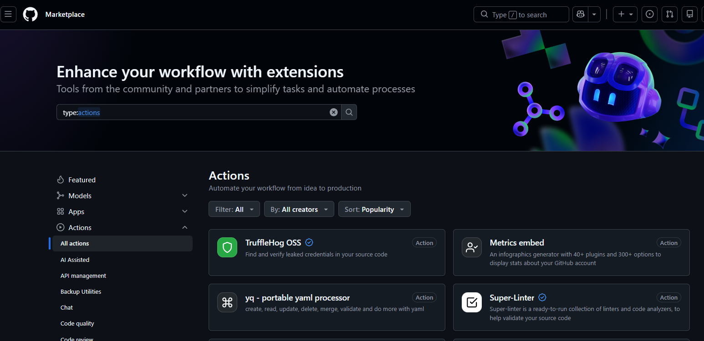The height and width of the screenshot is (341, 704).
Task: Select the Models sidebar section
Action: (x=80, y=196)
